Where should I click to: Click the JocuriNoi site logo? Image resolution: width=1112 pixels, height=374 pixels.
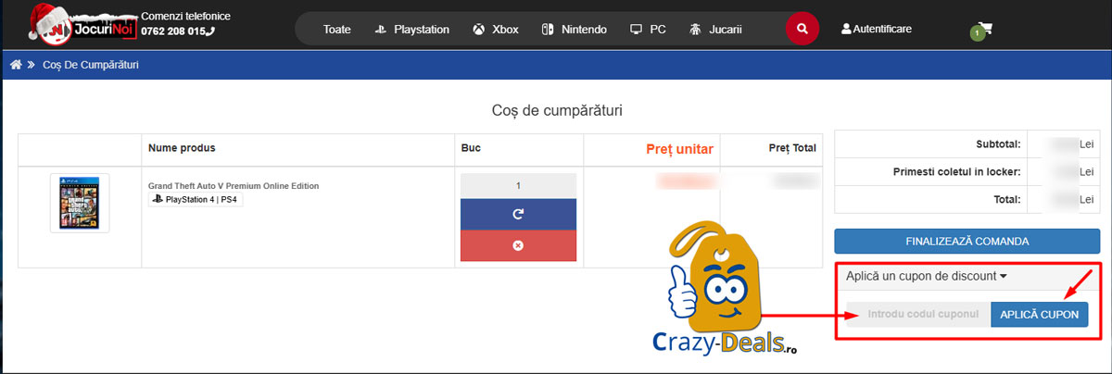(82, 23)
